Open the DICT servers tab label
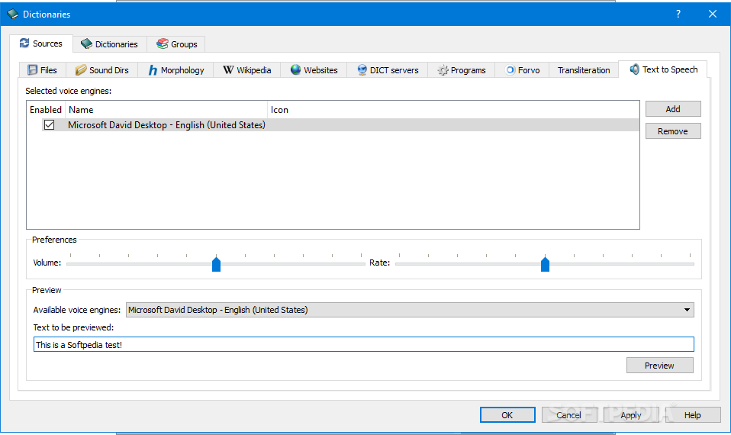This screenshot has height=435, width=731. [x=394, y=70]
